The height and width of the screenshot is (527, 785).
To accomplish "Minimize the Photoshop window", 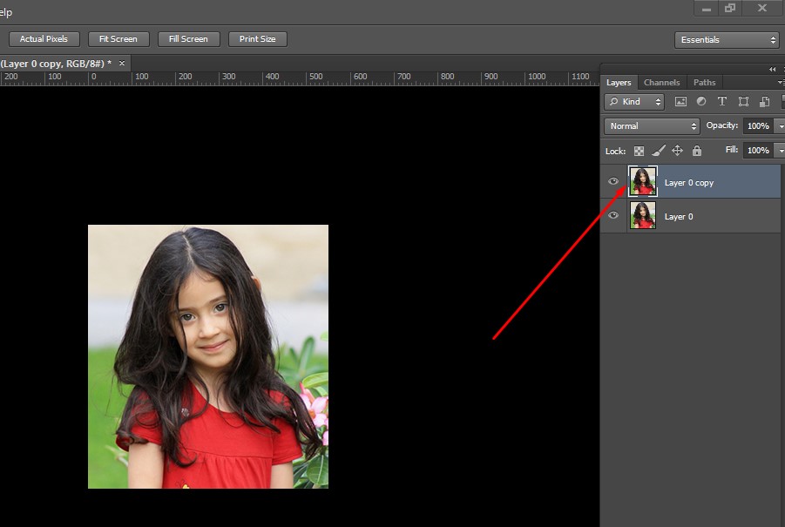I will (x=707, y=9).
